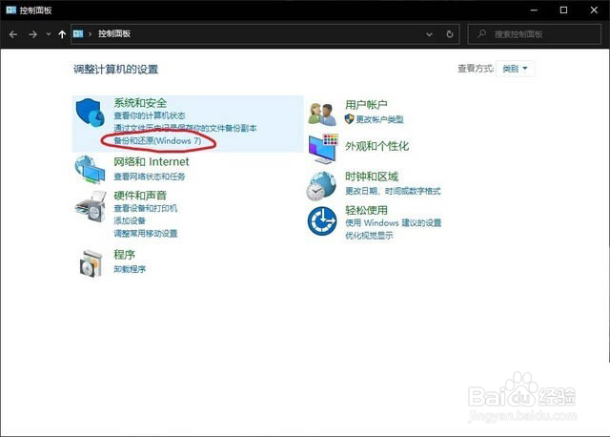Click 控制面板 in the address breadcrumb
This screenshot has width=610, height=437.
pyautogui.click(x=114, y=34)
